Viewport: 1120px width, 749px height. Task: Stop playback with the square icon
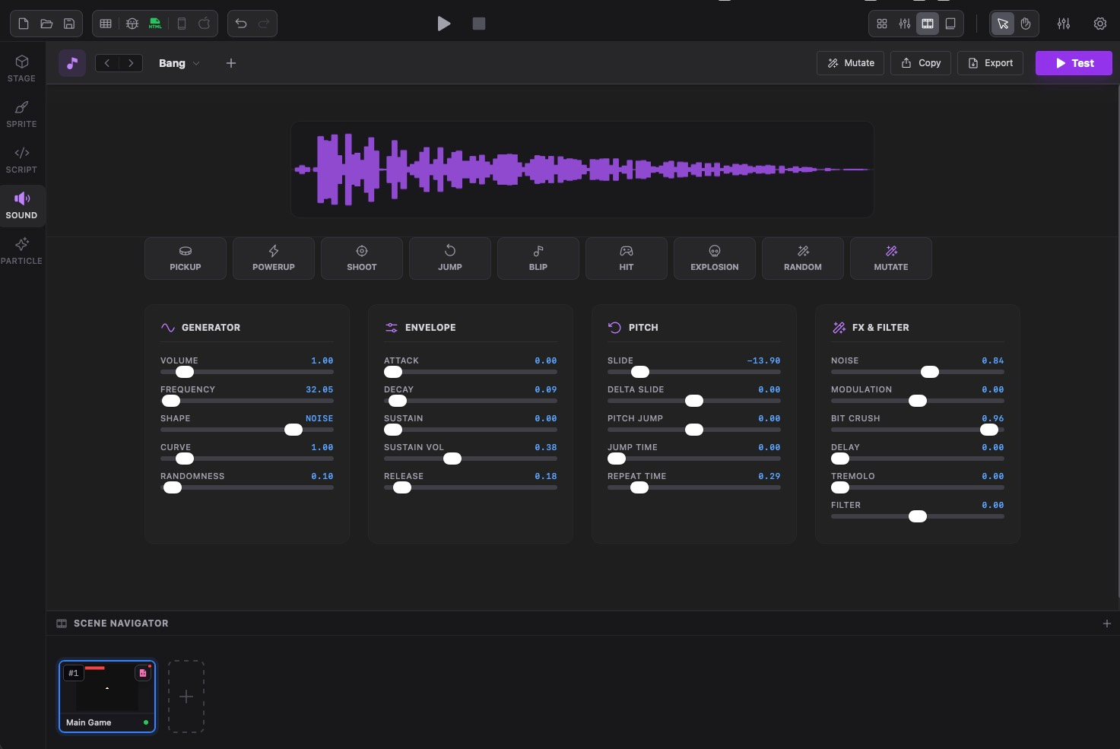point(479,24)
